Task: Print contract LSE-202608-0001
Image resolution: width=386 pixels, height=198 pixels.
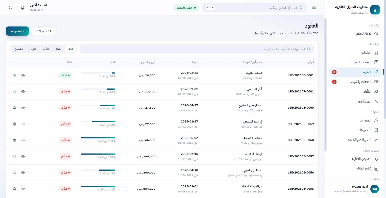Action: pos(14,75)
